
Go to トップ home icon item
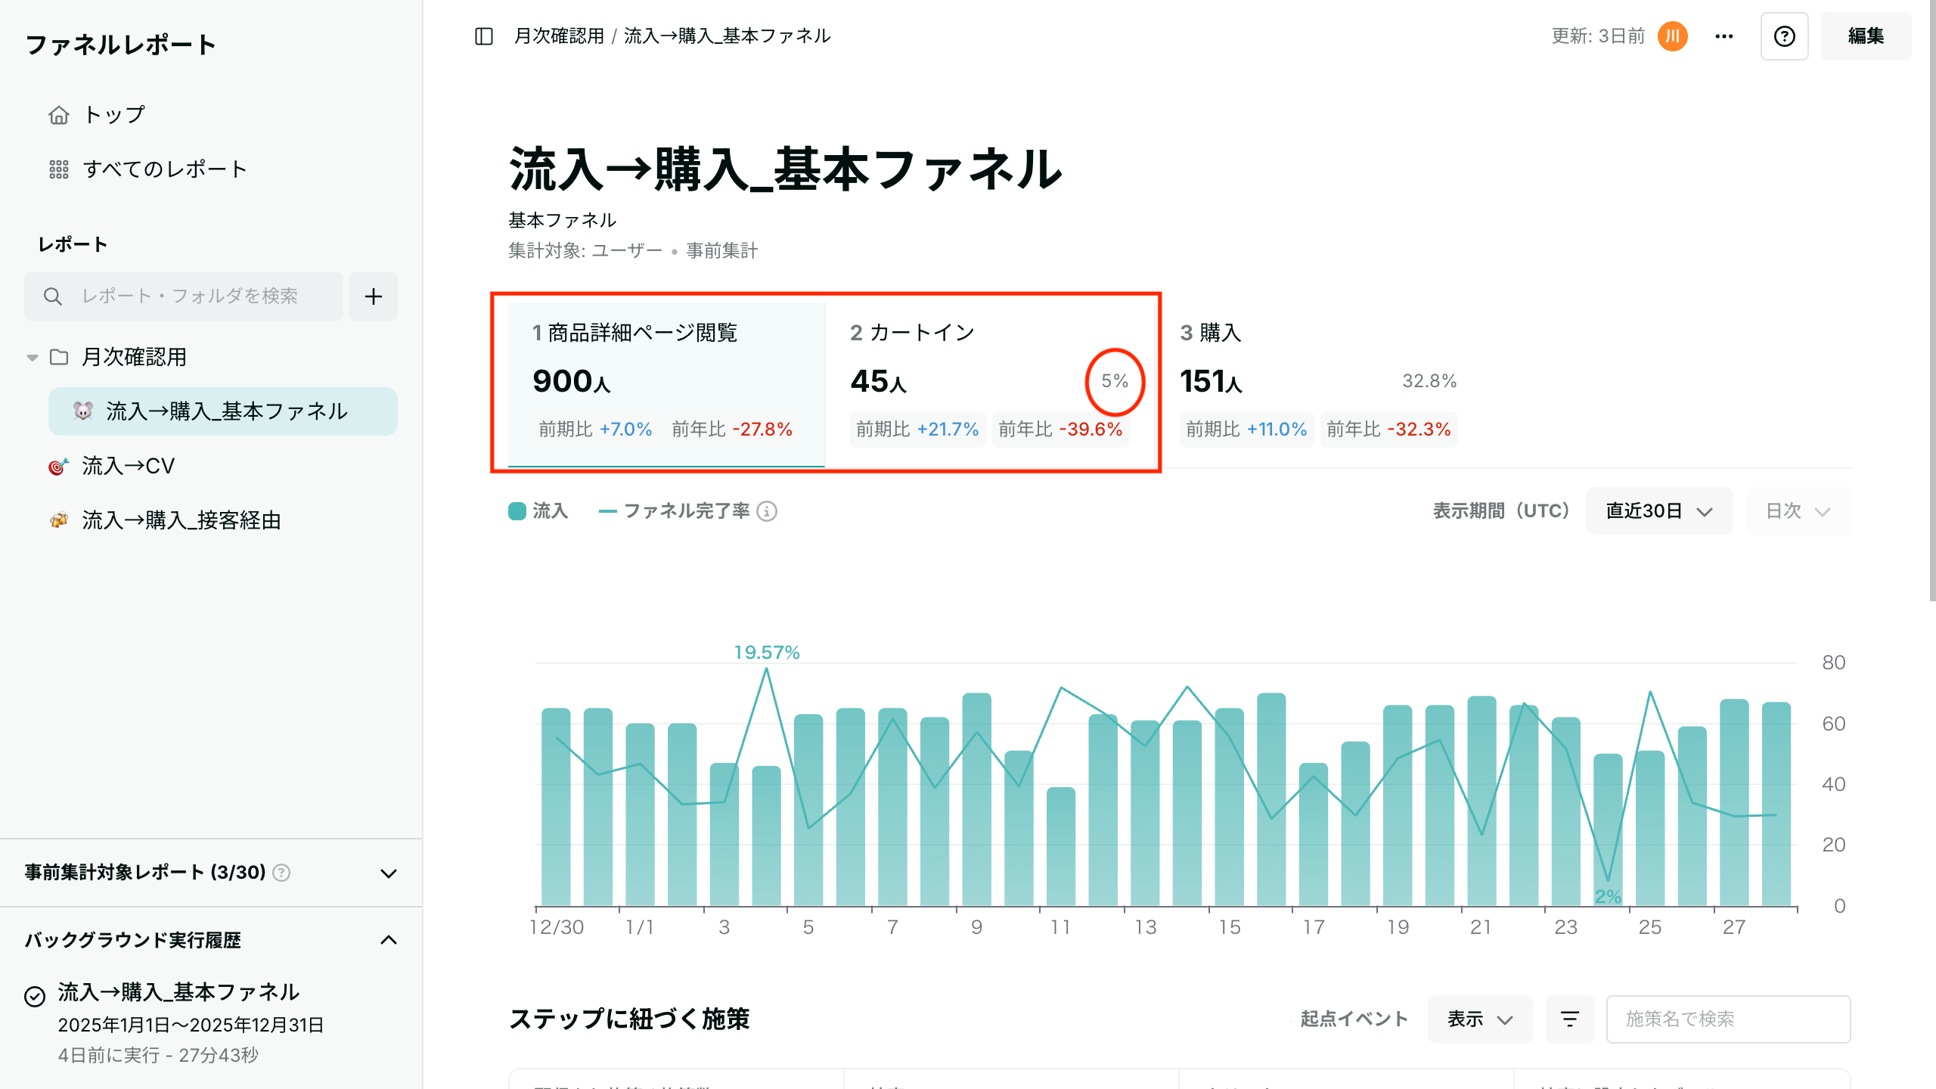(x=113, y=115)
